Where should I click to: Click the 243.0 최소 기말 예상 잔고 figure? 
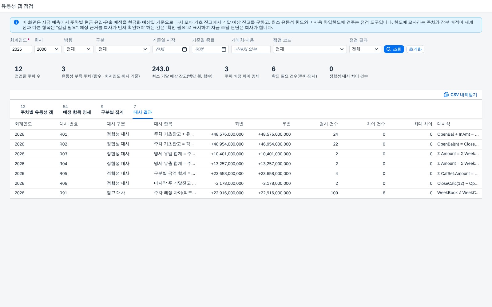[x=161, y=69]
